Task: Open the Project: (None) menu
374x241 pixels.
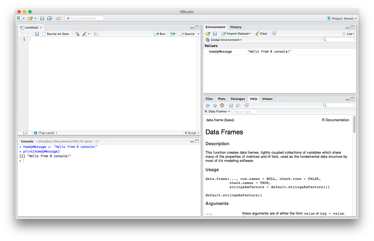Action: click(342, 18)
